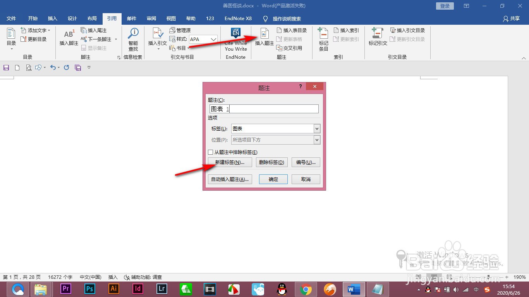Image resolution: width=529 pixels, height=297 pixels.
Task: Click the 190% zoom level
Action: 520,277
